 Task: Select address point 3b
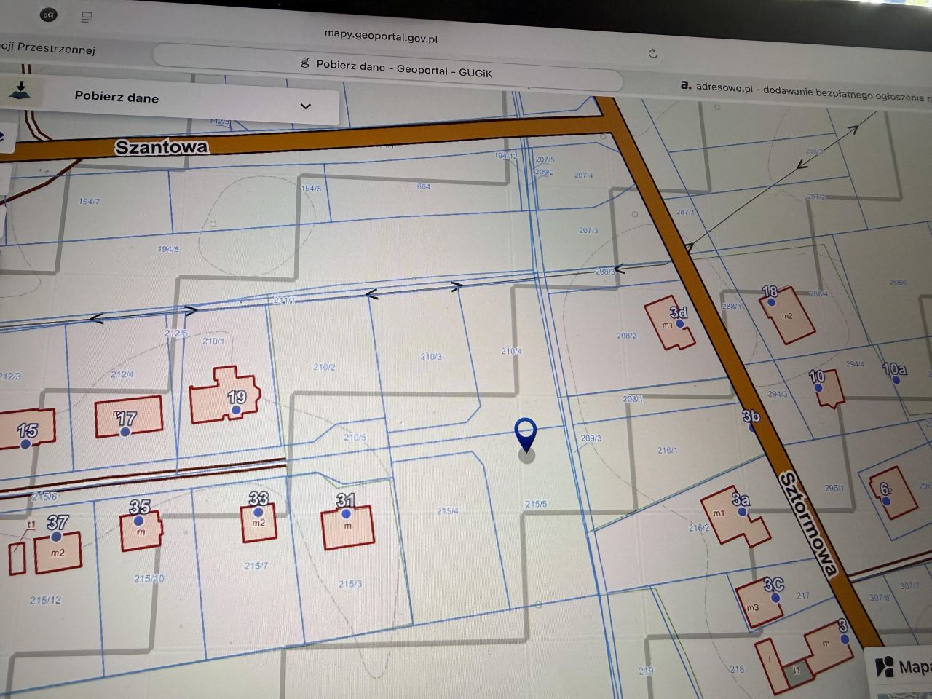(x=751, y=416)
